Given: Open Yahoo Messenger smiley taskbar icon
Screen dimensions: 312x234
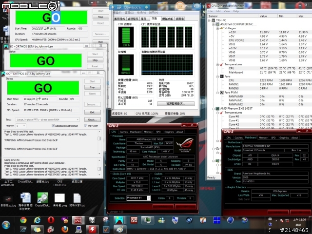Looking at the screenshot, I should pyautogui.click(x=65, y=220).
